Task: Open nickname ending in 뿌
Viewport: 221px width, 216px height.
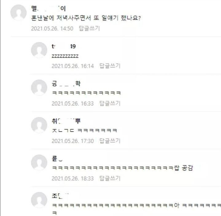Action: click(66, 121)
